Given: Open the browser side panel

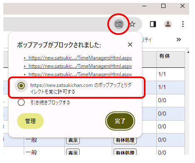Looking at the screenshot, I should tap(153, 24).
